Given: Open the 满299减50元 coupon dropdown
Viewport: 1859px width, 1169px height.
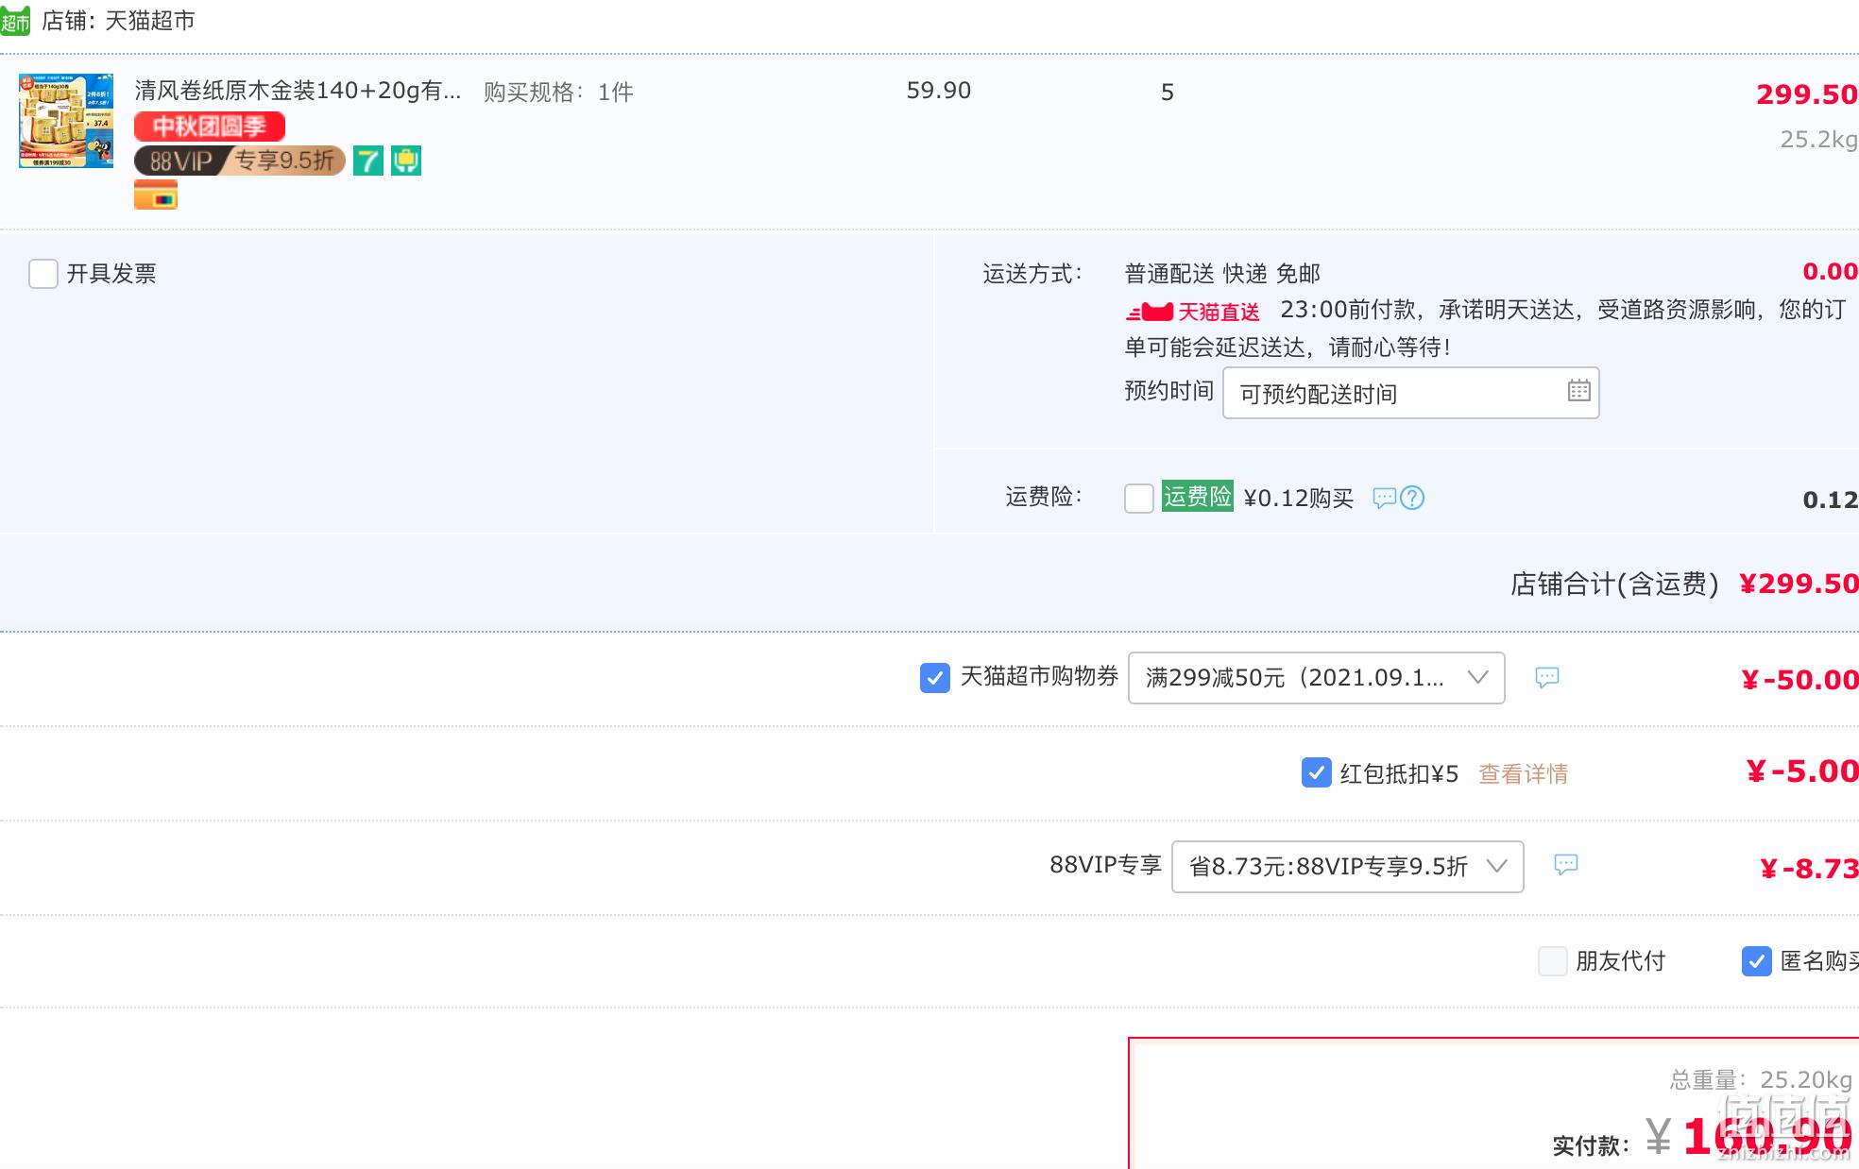Looking at the screenshot, I should tap(1316, 678).
